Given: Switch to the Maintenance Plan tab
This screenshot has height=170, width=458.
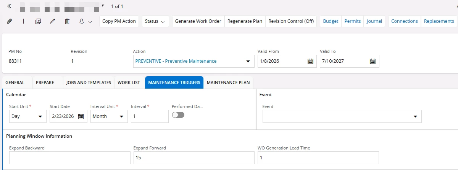Looking at the screenshot, I should pyautogui.click(x=228, y=83).
